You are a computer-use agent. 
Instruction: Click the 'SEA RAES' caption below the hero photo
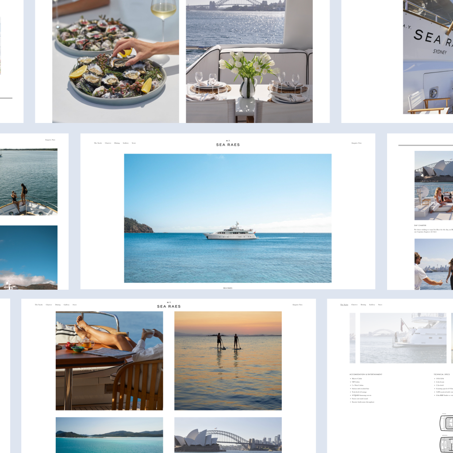pos(228,288)
